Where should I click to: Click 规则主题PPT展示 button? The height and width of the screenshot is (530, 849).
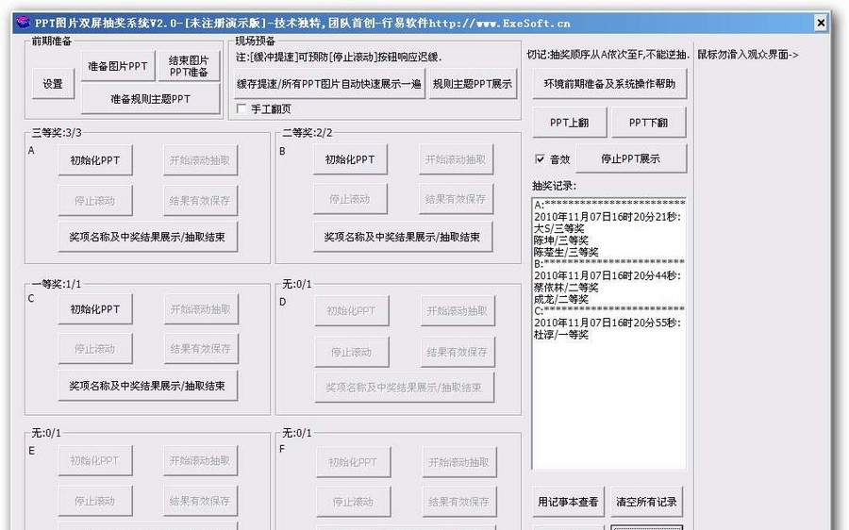click(473, 84)
